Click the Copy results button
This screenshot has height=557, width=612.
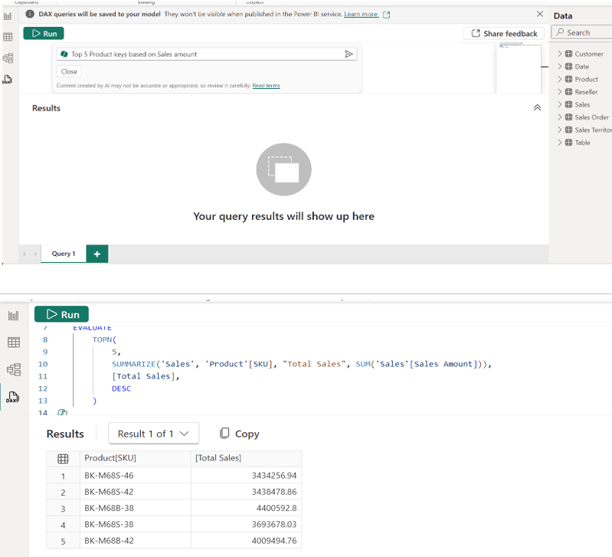[239, 434]
